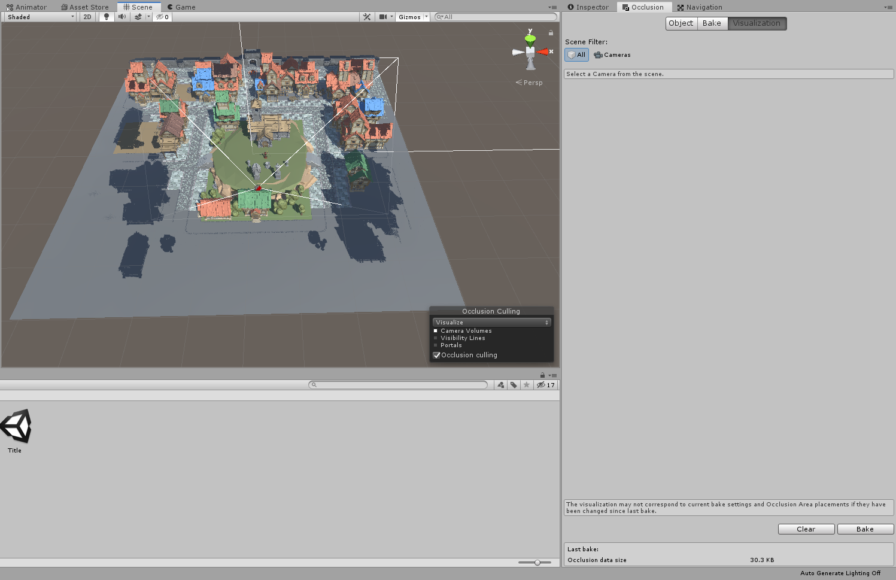The width and height of the screenshot is (896, 580).
Task: Switch to the Game tab
Action: pos(181,7)
